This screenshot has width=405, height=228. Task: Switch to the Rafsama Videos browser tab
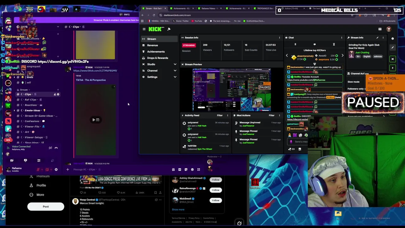[x=209, y=9]
